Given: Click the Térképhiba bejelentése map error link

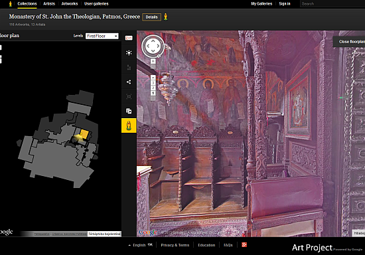Looking at the screenshot, I should point(104,234).
